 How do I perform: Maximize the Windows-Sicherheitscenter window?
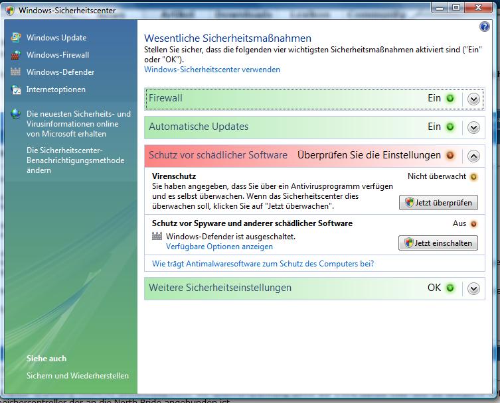456,8
